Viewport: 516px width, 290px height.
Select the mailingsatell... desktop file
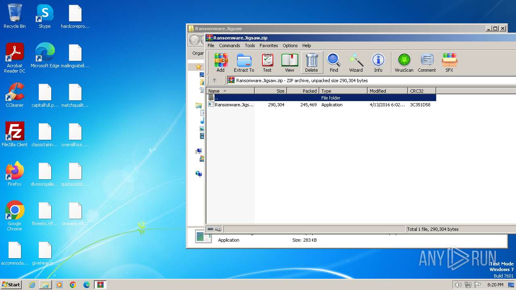tap(75, 56)
